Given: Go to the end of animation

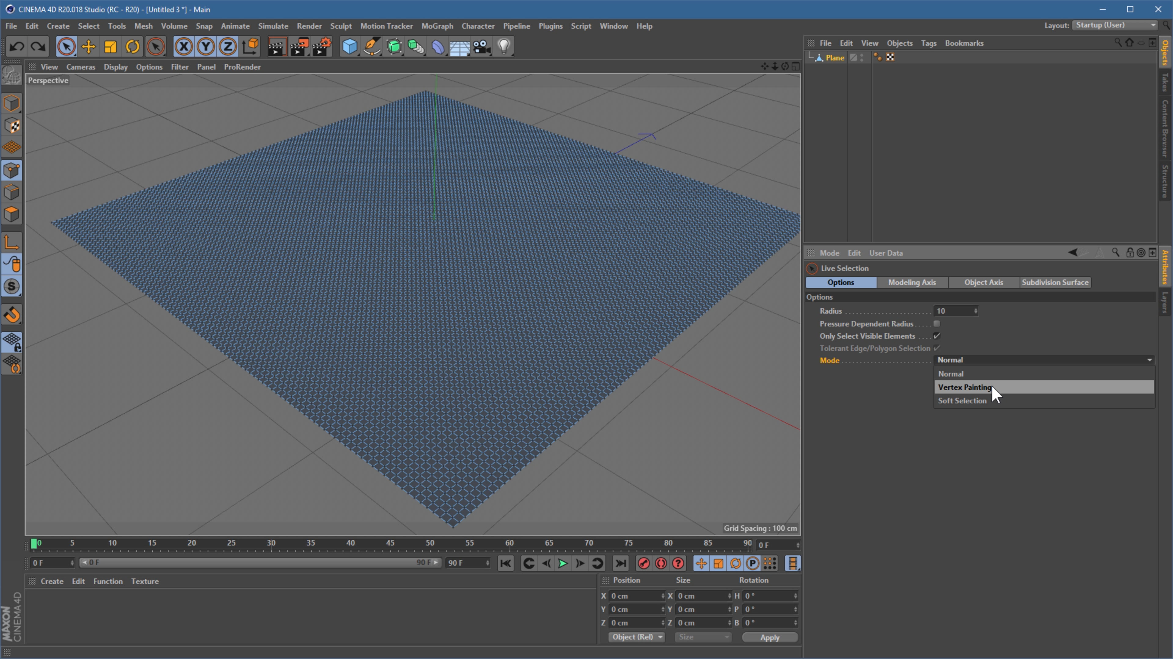Looking at the screenshot, I should tap(621, 564).
